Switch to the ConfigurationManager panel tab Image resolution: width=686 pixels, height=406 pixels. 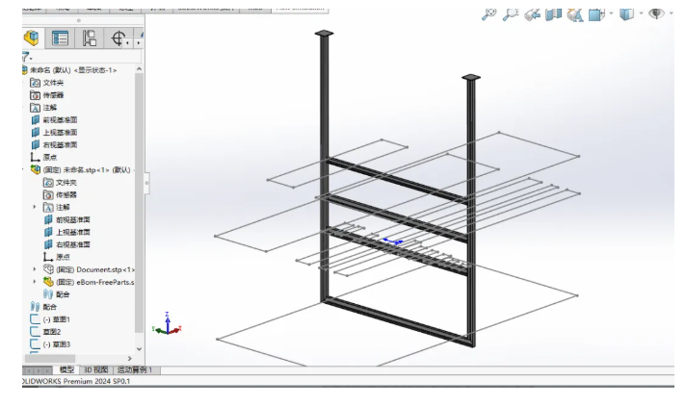pos(90,38)
